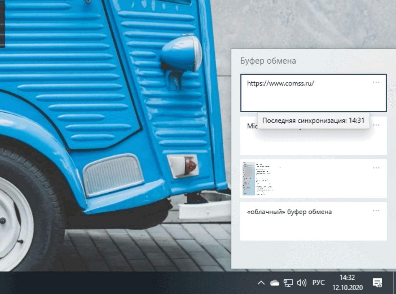The image size is (396, 294).
Task: Open the Action Center notification icon
Action: (377, 282)
